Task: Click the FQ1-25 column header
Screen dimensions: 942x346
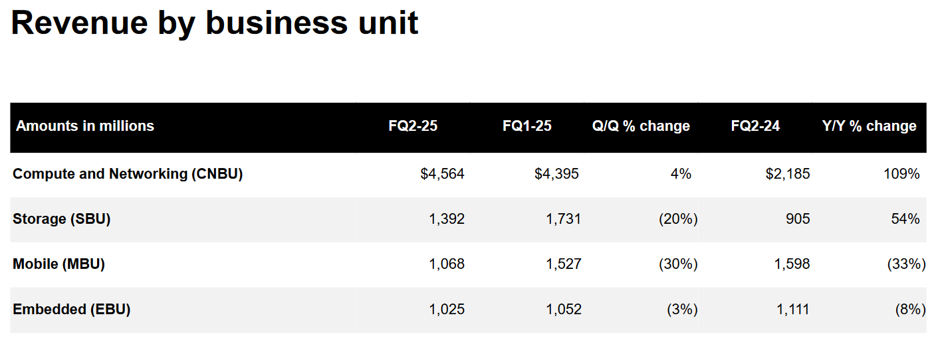Action: coord(527,126)
